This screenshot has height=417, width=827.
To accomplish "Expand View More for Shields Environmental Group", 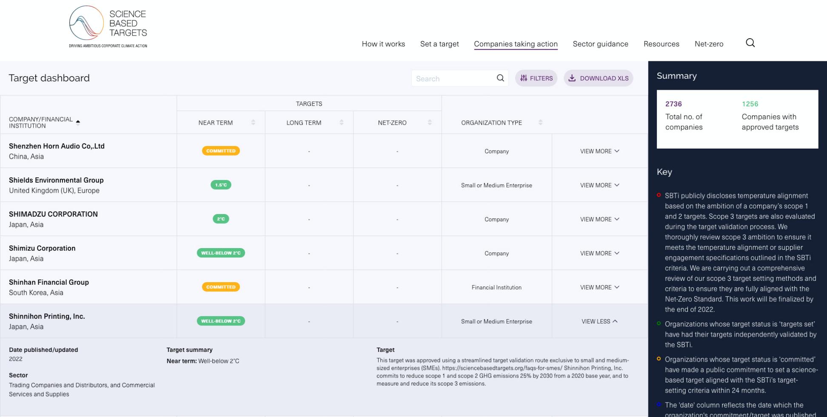I will (x=599, y=185).
